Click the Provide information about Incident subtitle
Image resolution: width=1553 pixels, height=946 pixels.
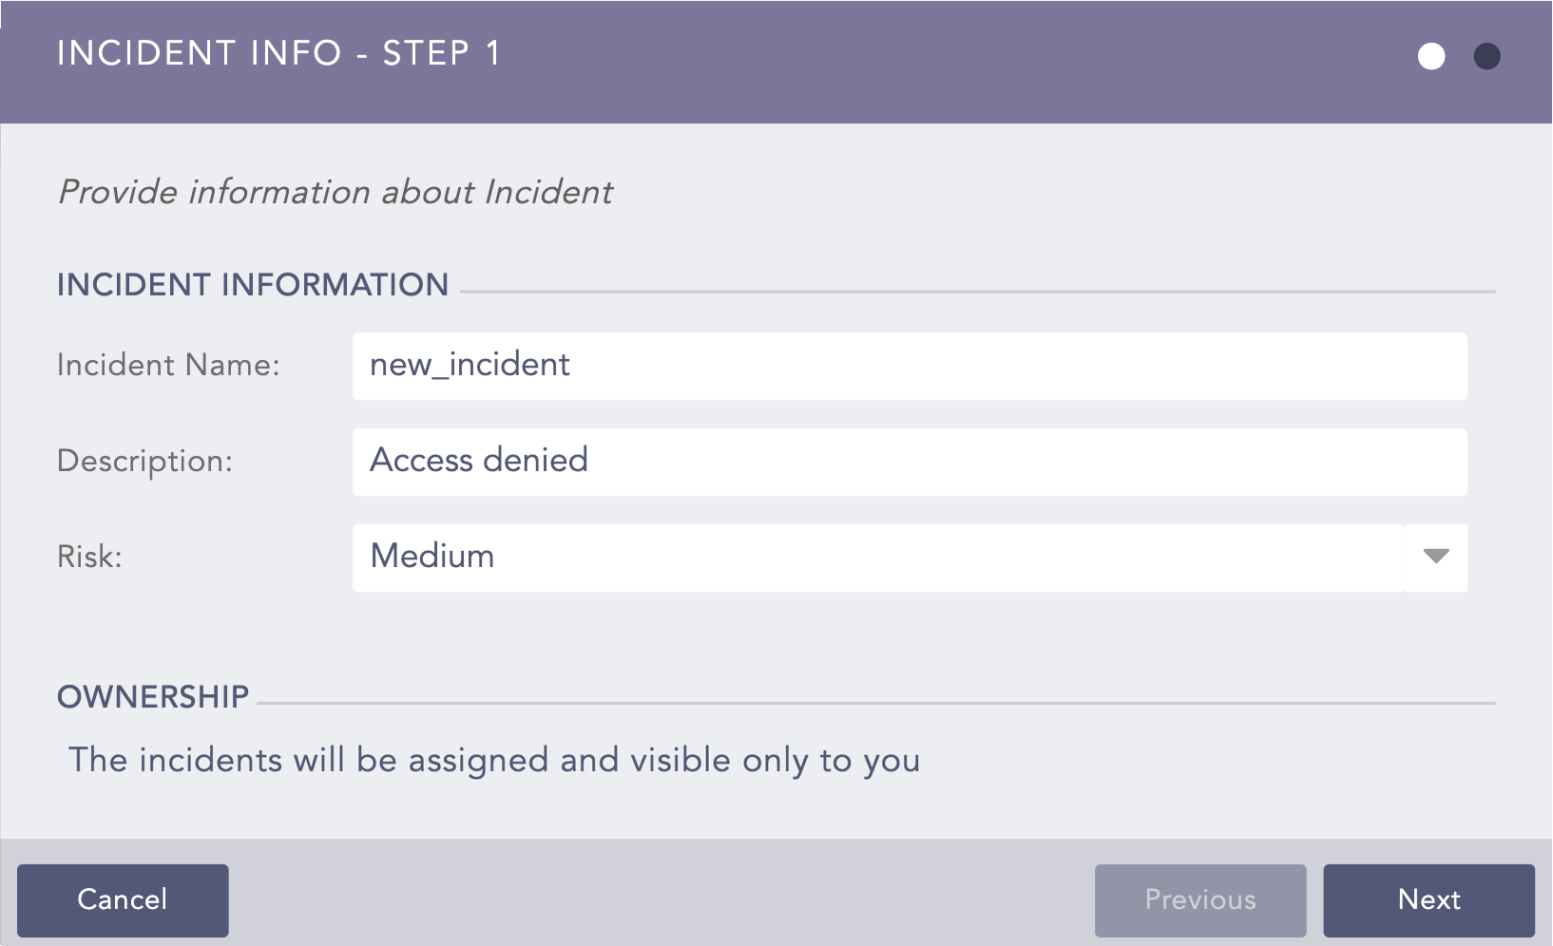336,191
